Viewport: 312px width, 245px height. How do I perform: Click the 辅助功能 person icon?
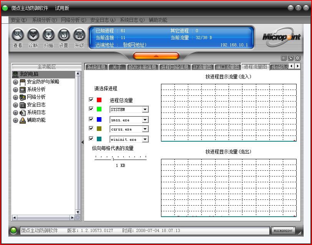coord(23,120)
